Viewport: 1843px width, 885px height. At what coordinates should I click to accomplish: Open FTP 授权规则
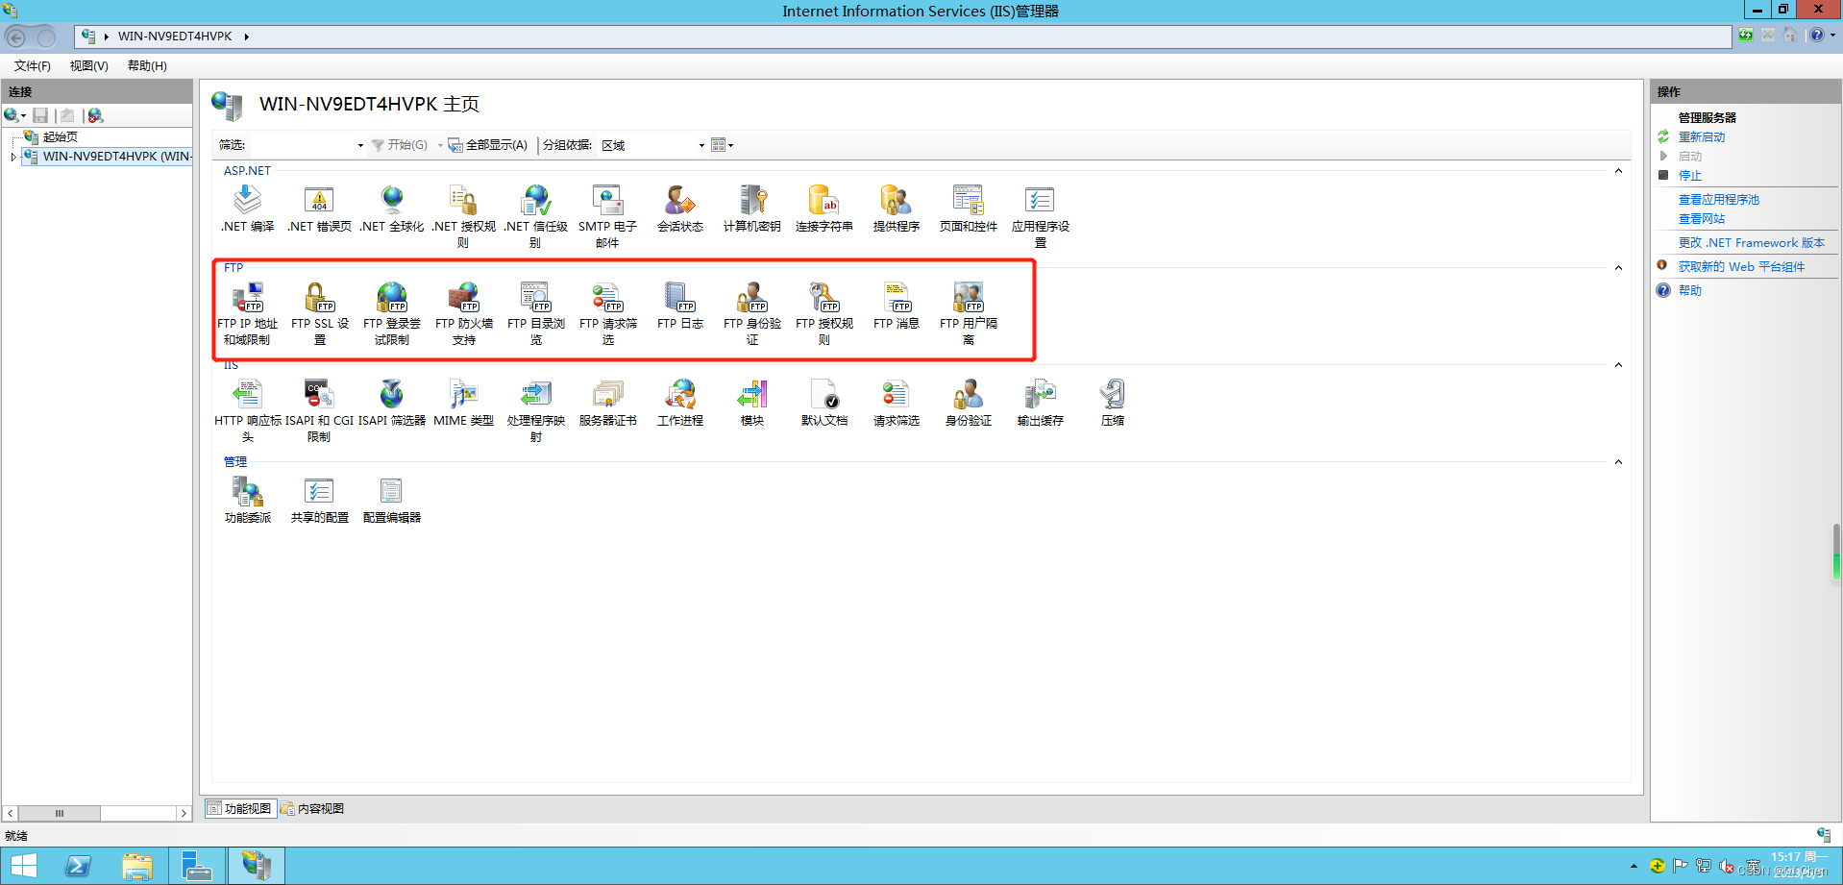coord(824,313)
